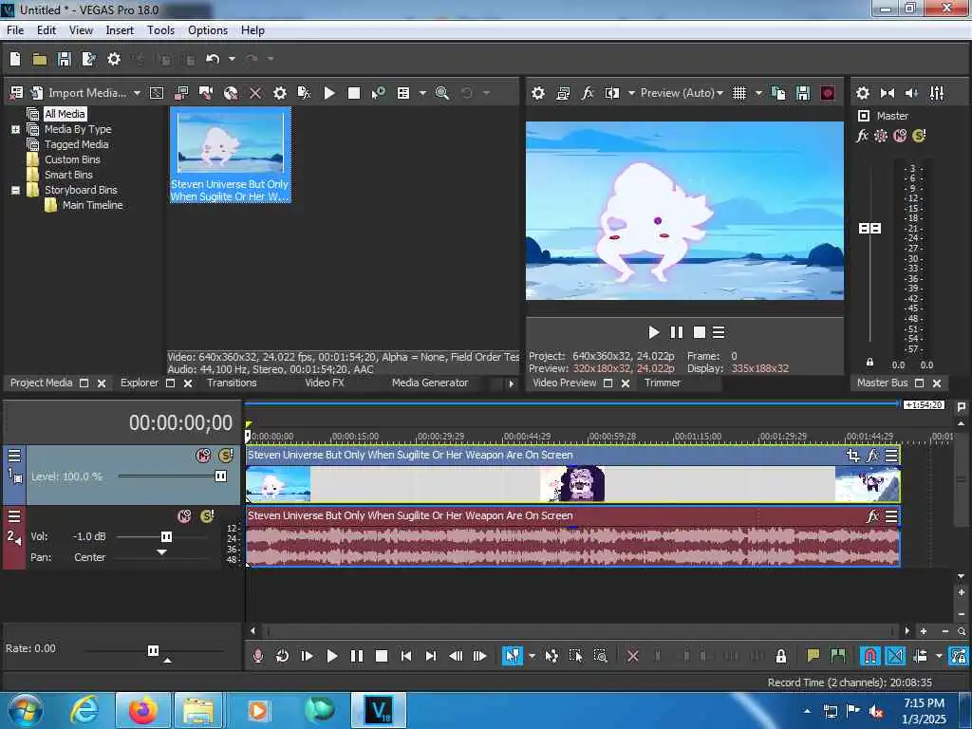Select the Steven Universe media thumbnail
The width and height of the screenshot is (972, 729).
click(x=230, y=155)
